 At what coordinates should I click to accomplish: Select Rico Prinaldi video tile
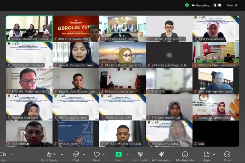pos(29,133)
